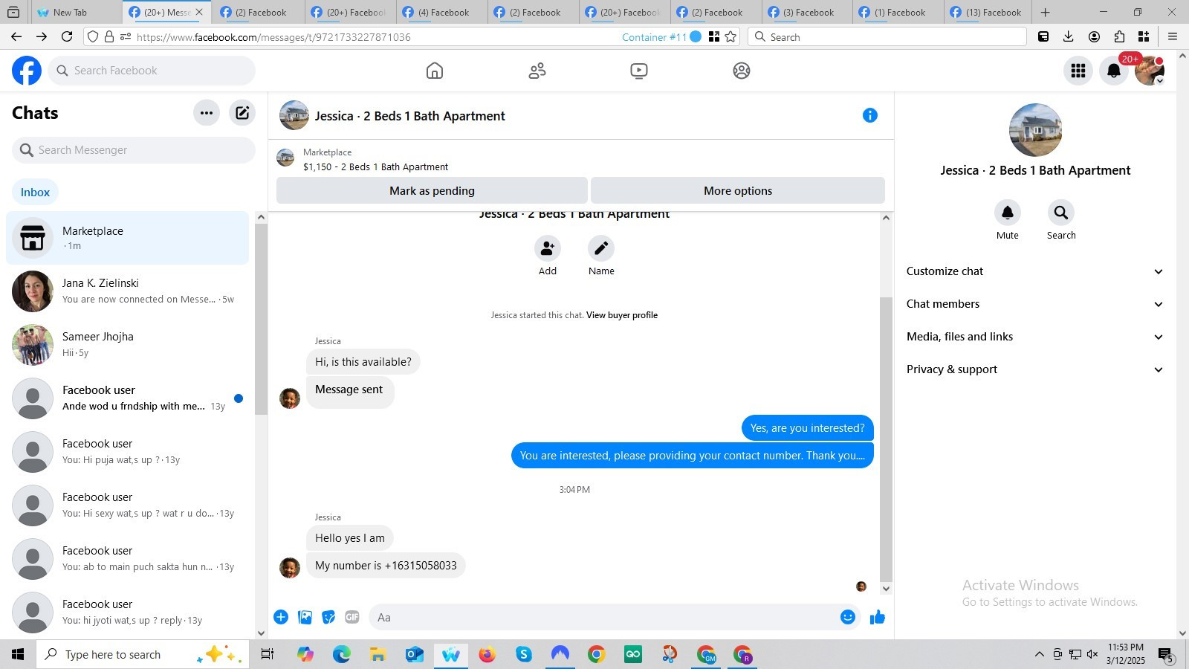Open Skype from the taskbar
Screen dimensions: 1189x669
pyautogui.click(x=524, y=654)
